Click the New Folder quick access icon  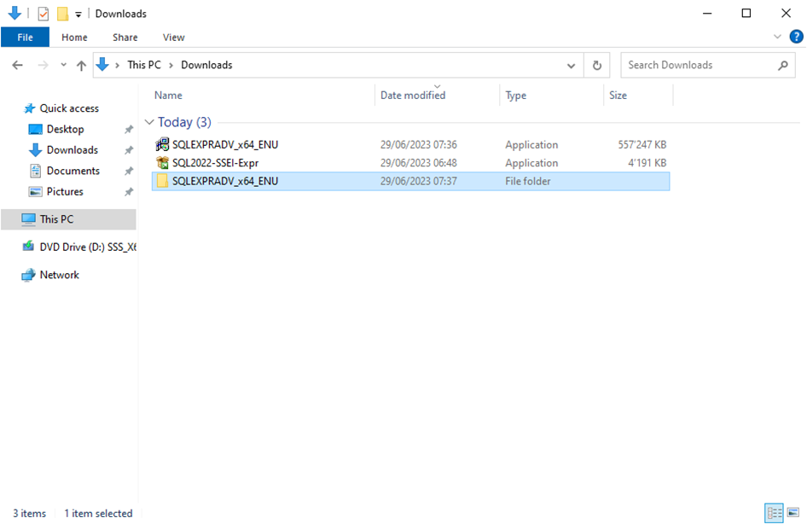pyautogui.click(x=62, y=14)
